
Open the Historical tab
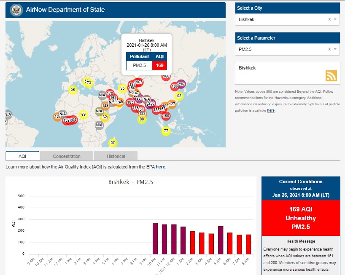click(116, 156)
